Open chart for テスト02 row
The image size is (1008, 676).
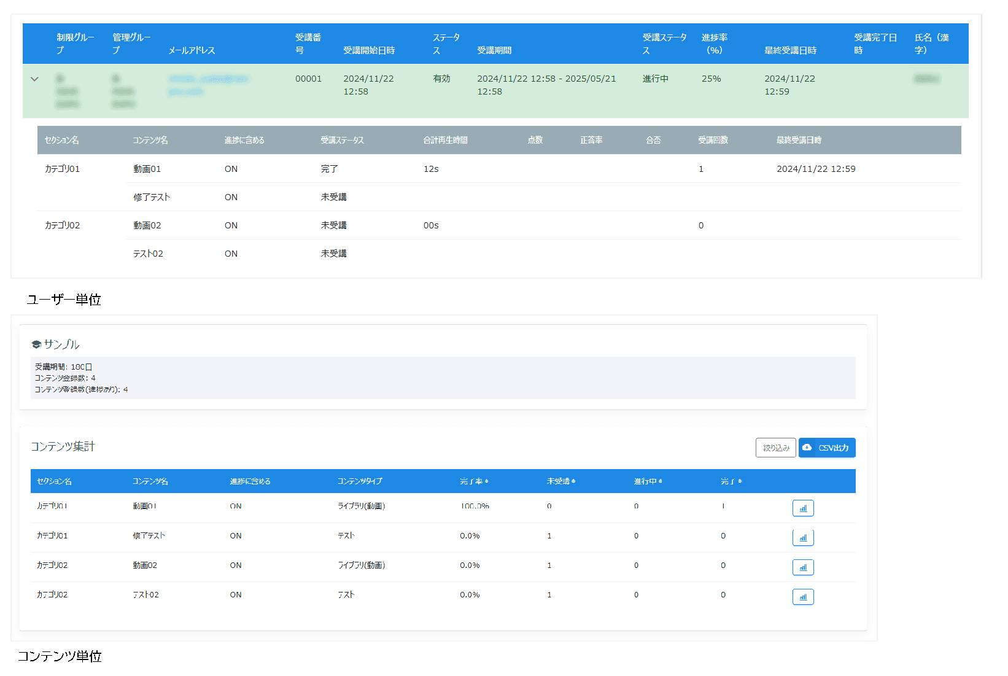click(x=802, y=596)
